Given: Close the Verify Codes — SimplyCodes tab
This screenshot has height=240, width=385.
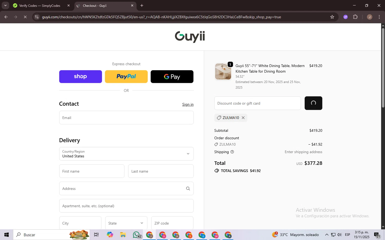Looking at the screenshot, I should coord(69,5).
